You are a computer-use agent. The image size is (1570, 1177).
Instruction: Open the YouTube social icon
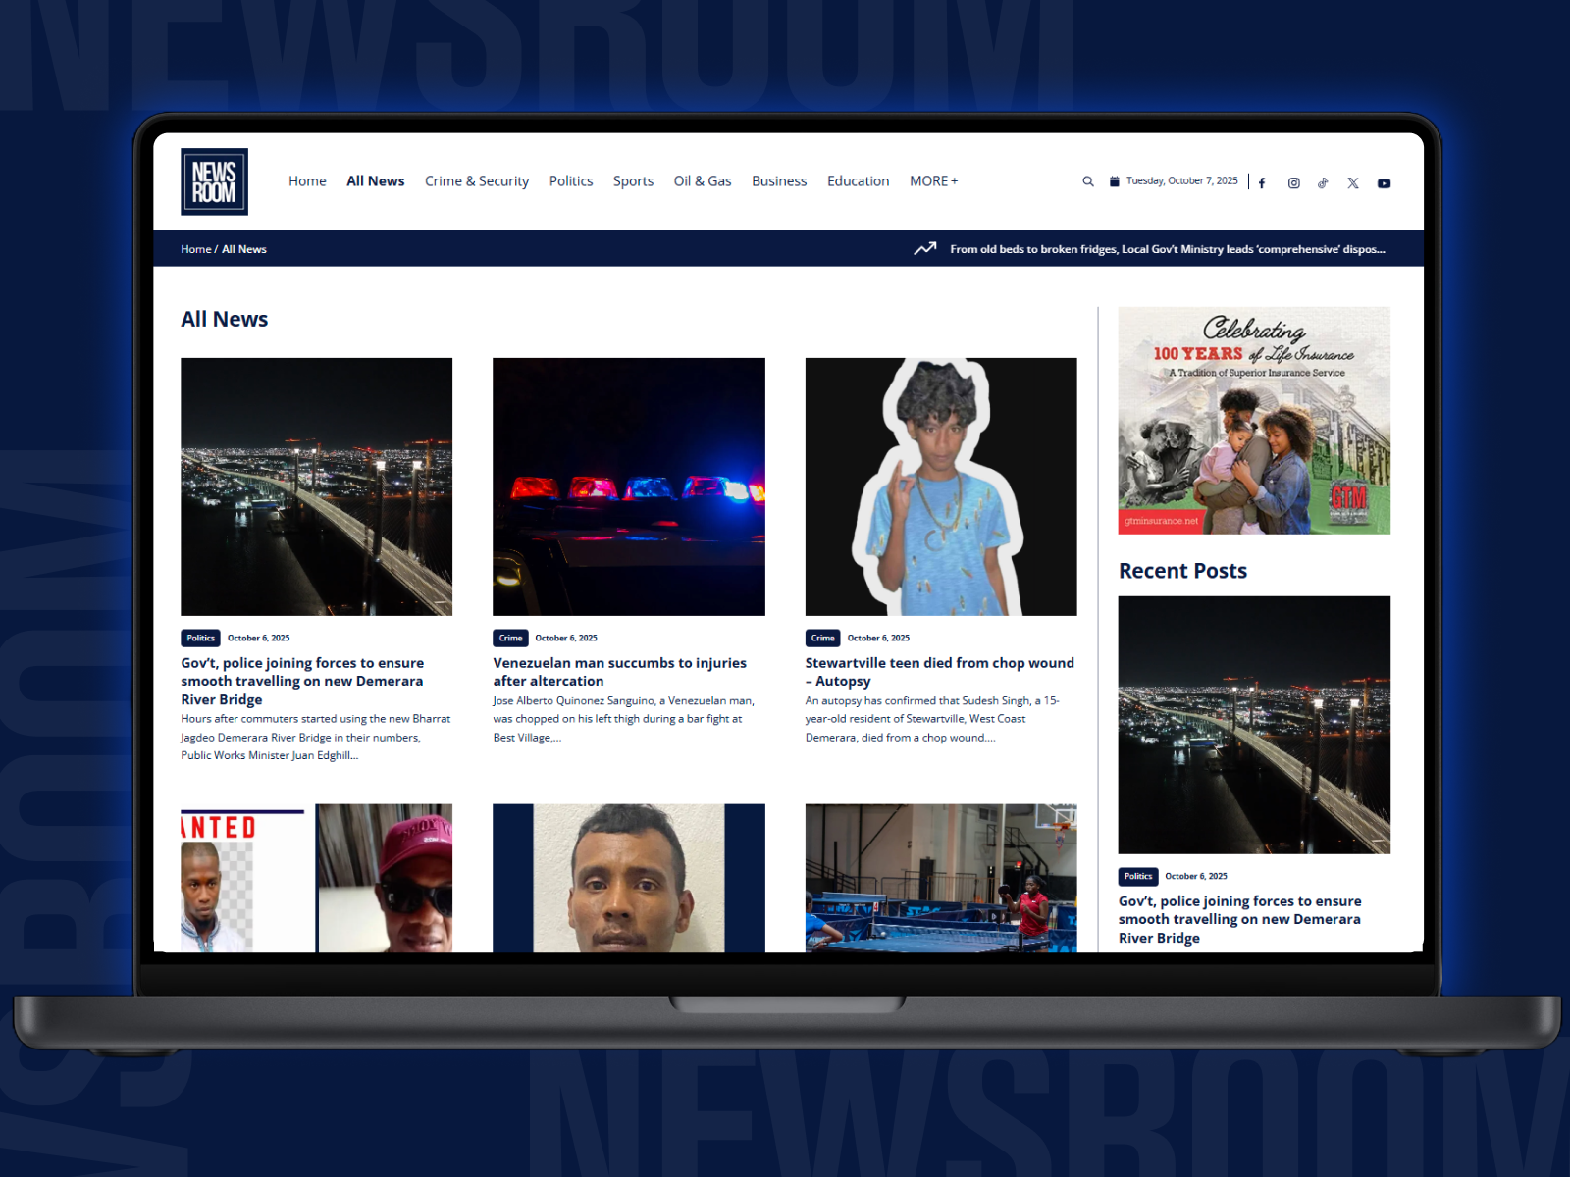pos(1384,183)
